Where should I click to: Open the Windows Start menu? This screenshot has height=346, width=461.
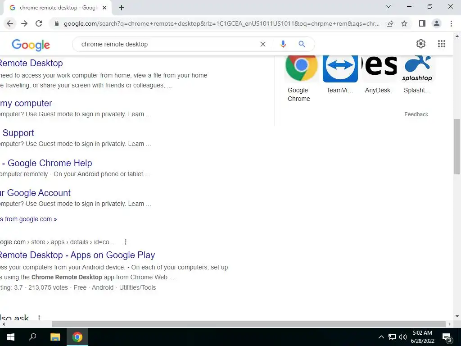pos(11,337)
